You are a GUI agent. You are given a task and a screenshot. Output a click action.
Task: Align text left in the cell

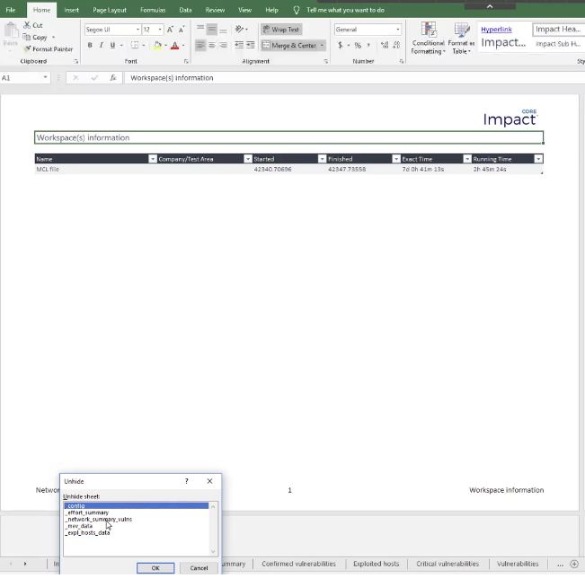[200, 45]
